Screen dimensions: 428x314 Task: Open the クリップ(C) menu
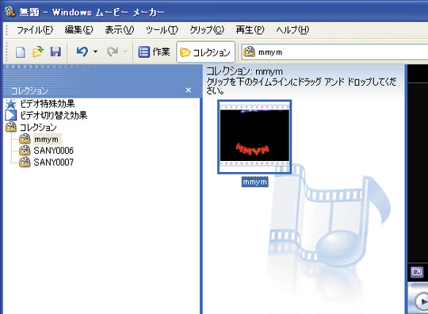pos(207,30)
